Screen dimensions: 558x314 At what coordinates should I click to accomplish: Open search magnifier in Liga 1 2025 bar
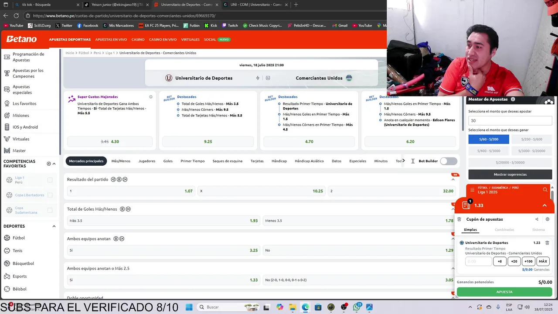point(545,190)
